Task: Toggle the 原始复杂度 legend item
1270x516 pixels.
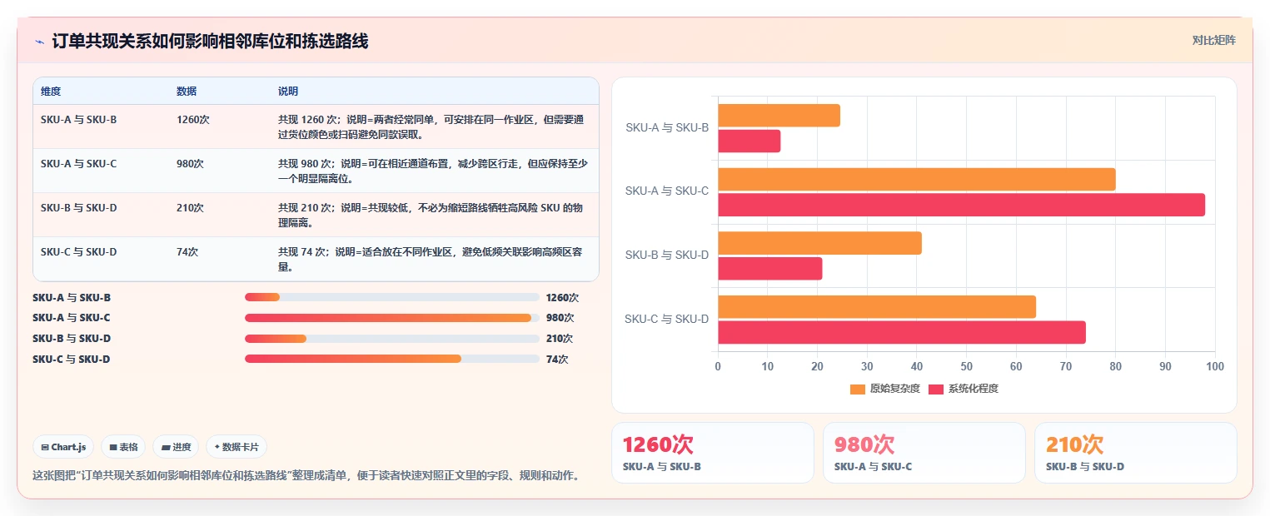Action: click(x=884, y=389)
